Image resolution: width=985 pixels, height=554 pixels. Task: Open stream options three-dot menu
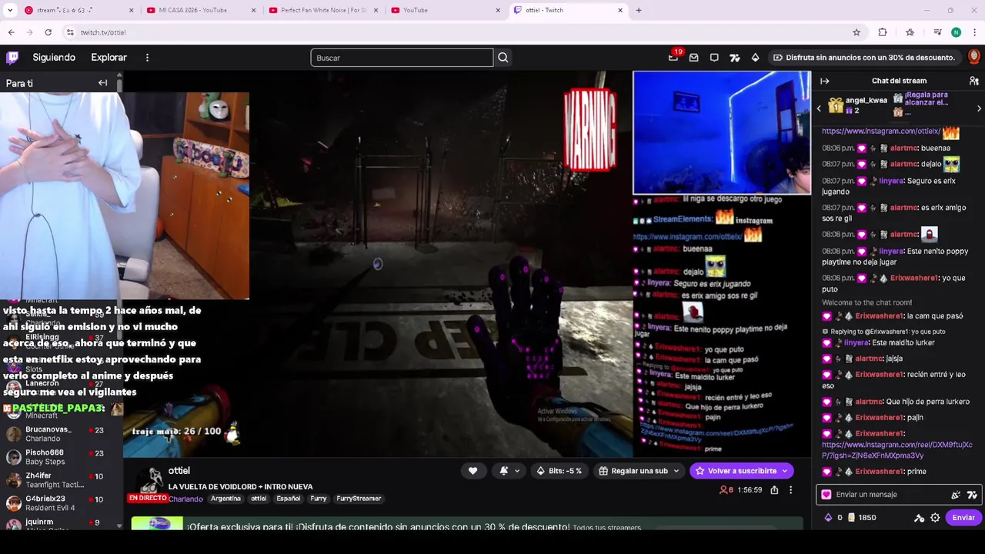point(790,490)
